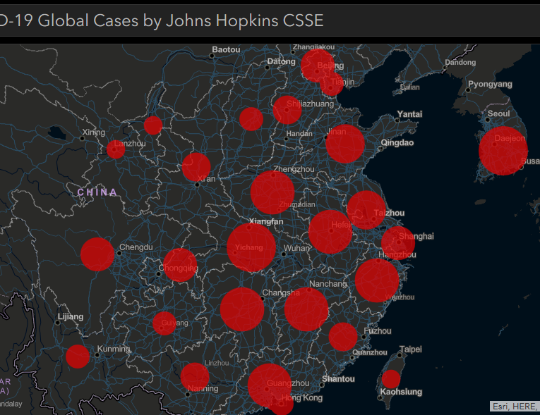The image size is (540, 415).
Task: Click the red circle at Shanghai
Action: pos(398,243)
